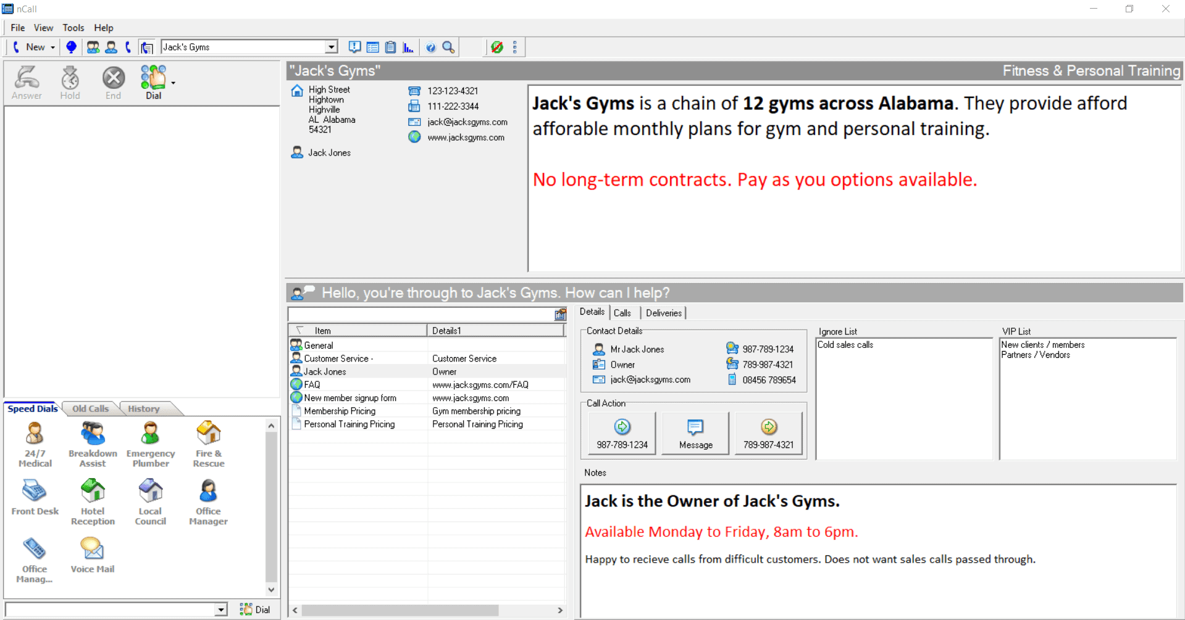Click the blue table list toolbar icon

[x=373, y=47]
